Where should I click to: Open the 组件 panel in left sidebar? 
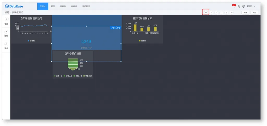(6, 34)
